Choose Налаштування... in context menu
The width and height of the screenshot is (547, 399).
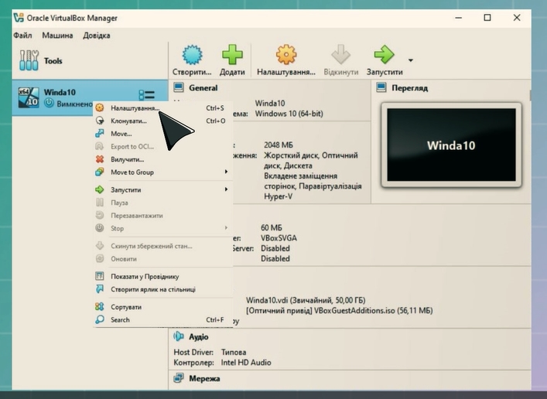click(162, 108)
